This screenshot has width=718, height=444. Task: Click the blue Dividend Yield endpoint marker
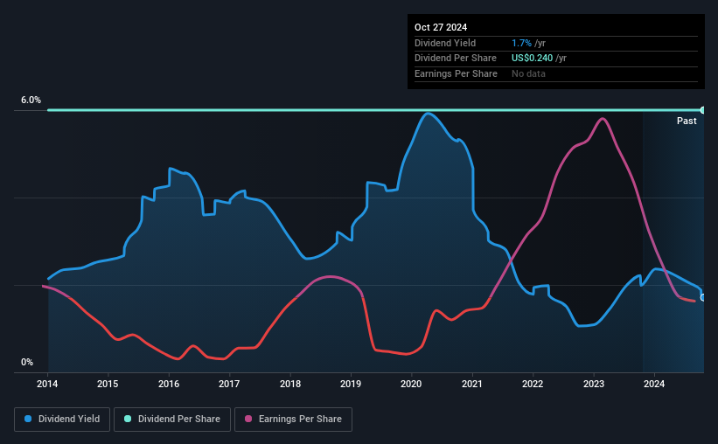702,298
